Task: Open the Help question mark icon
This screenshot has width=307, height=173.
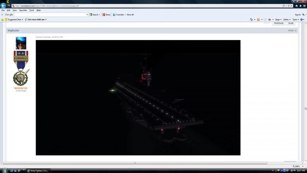Action: 302,20
